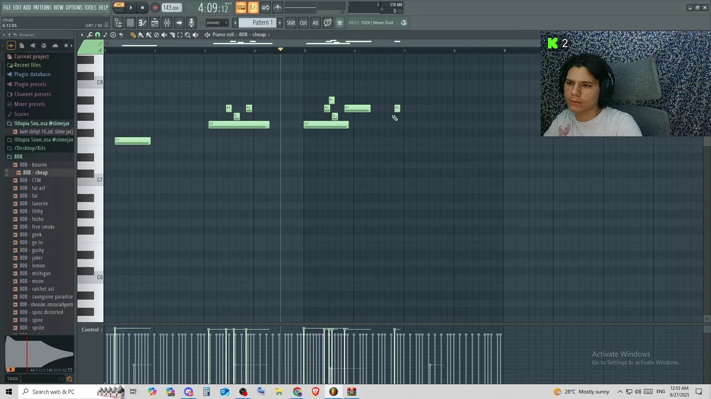Click the tempo field showing 143.000
This screenshot has height=399, width=711.
point(171,8)
